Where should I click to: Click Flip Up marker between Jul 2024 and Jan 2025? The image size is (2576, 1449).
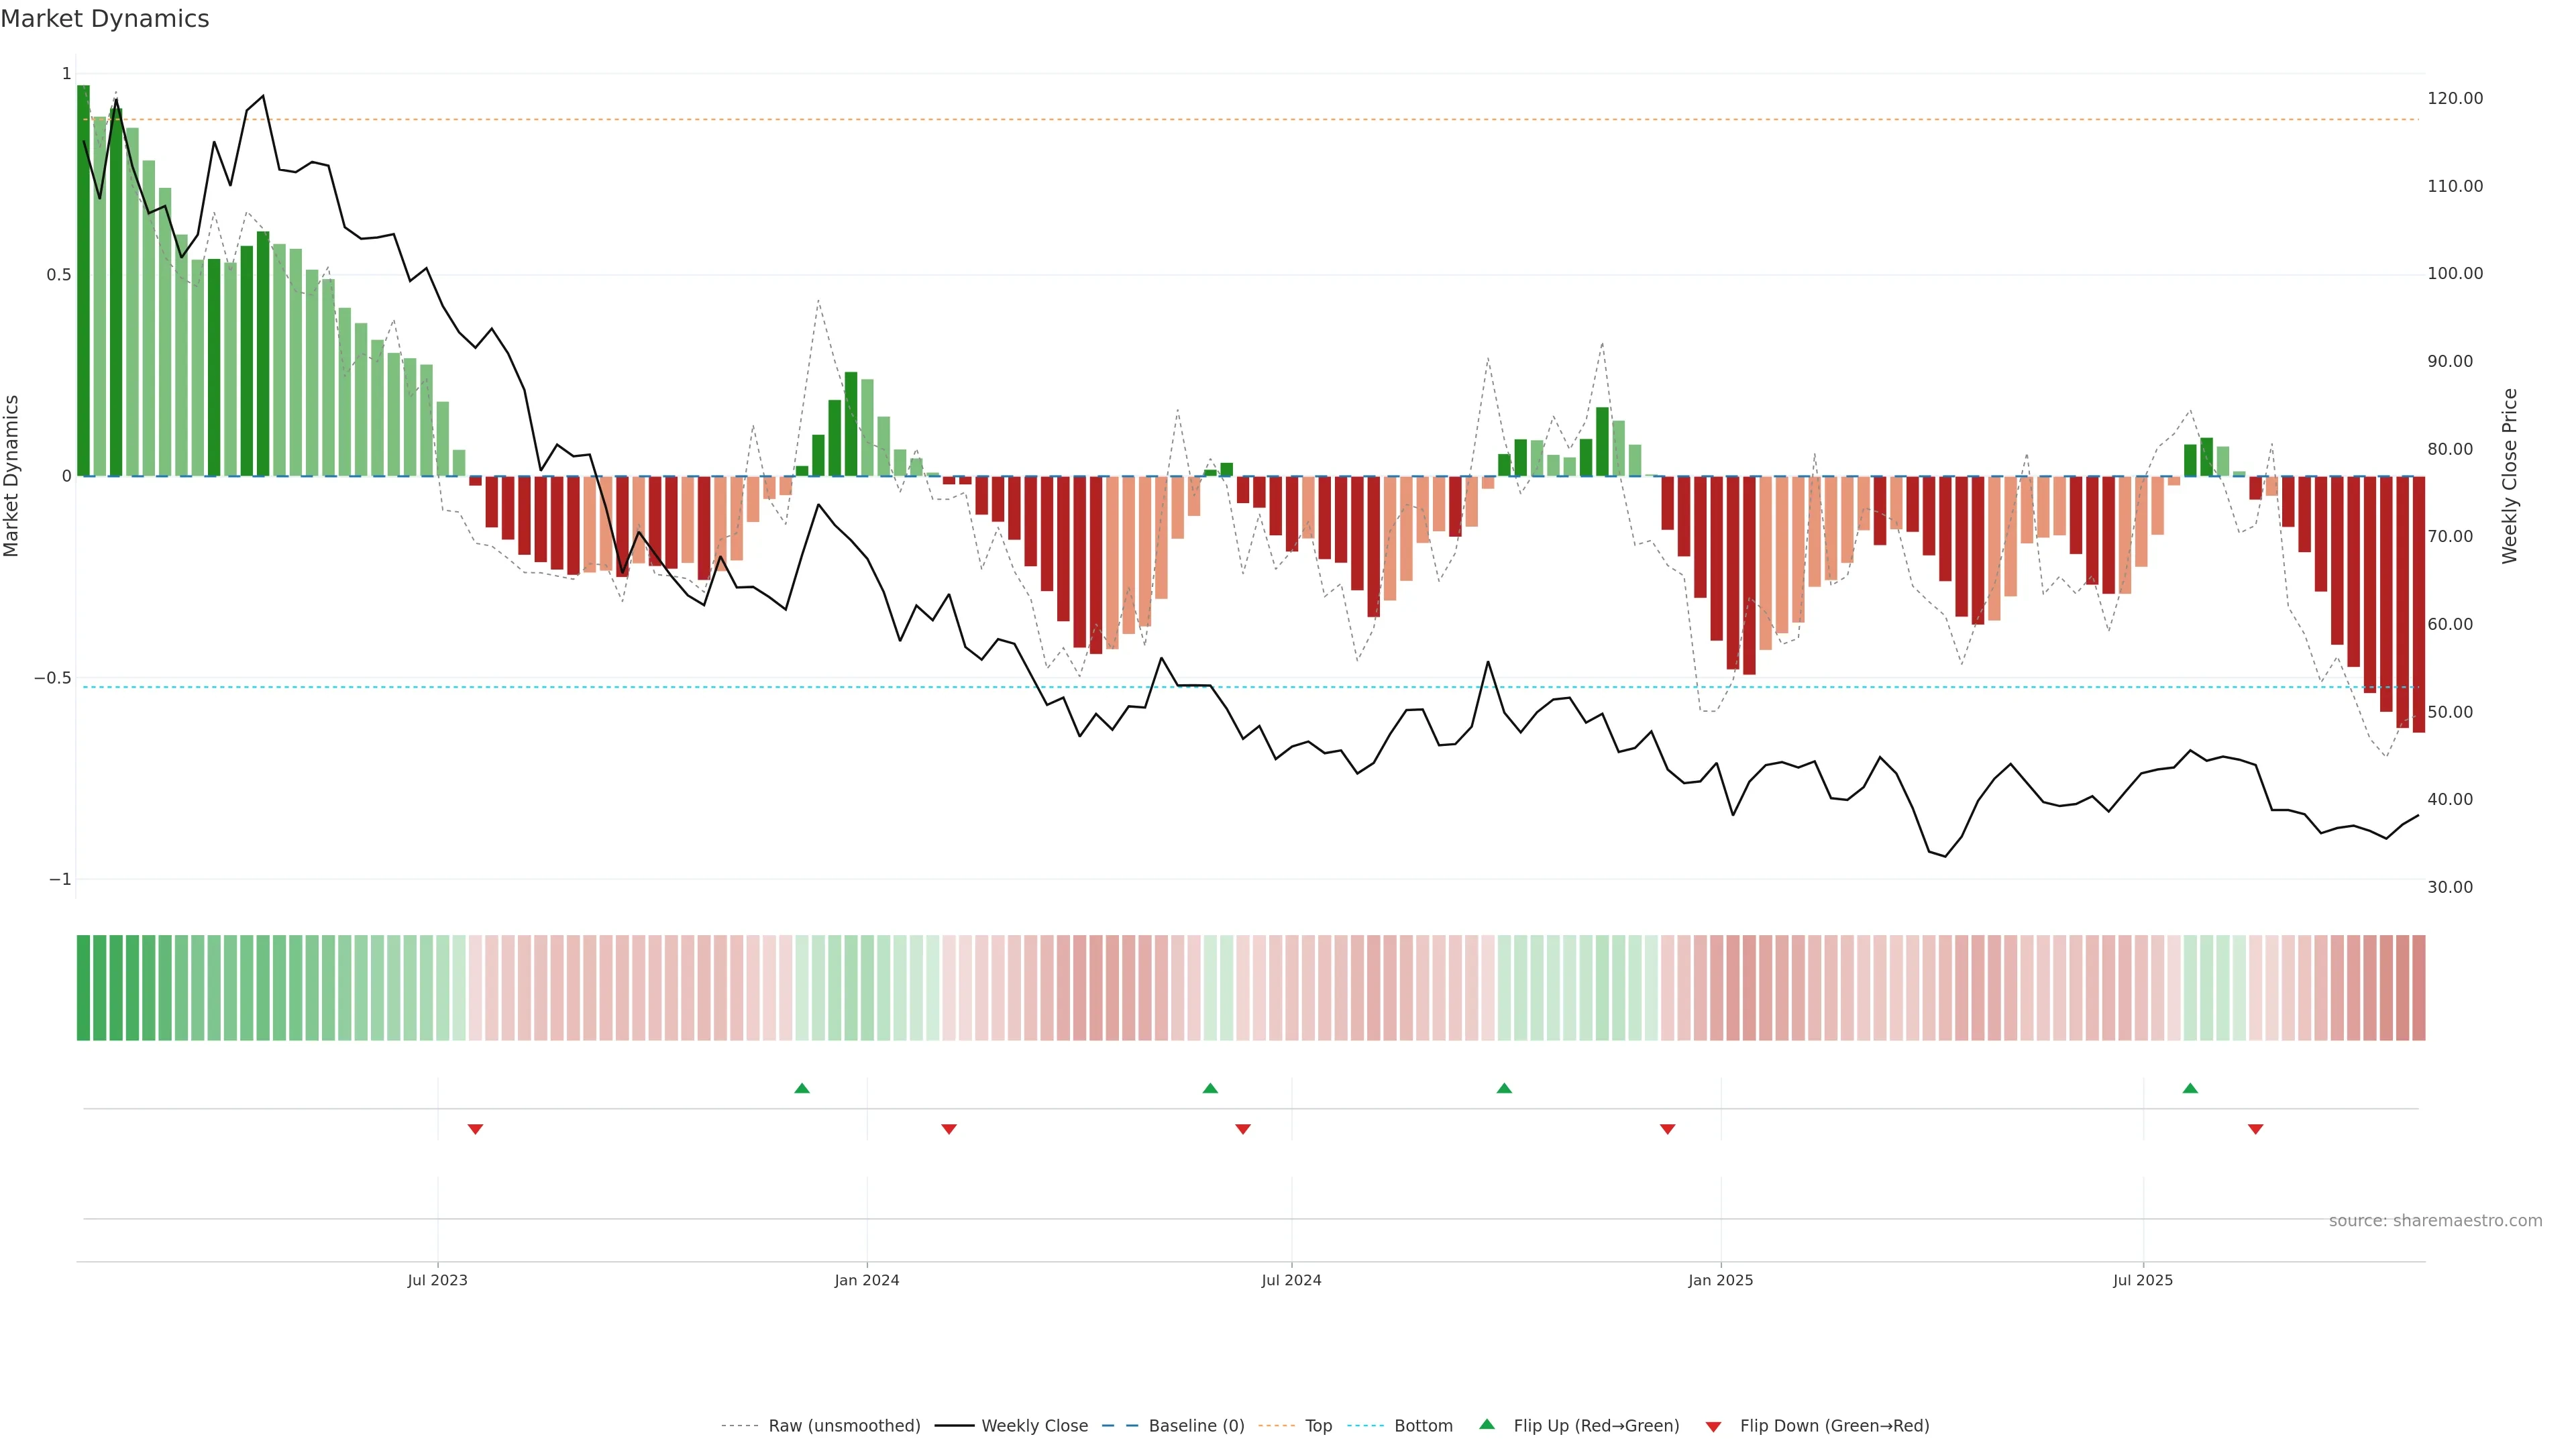[1504, 1088]
